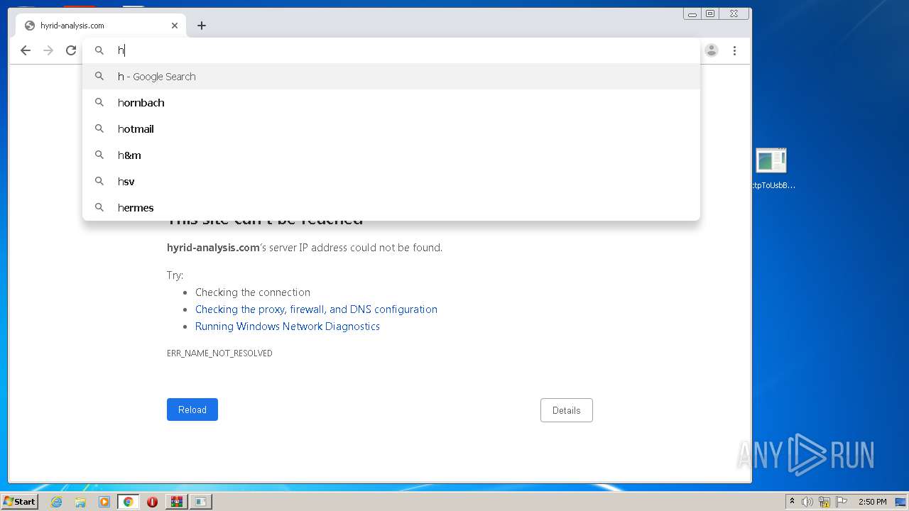Screen dimensions: 909x511
Task: Open the WinRAR icon in the taskbar
Action: pyautogui.click(x=176, y=502)
